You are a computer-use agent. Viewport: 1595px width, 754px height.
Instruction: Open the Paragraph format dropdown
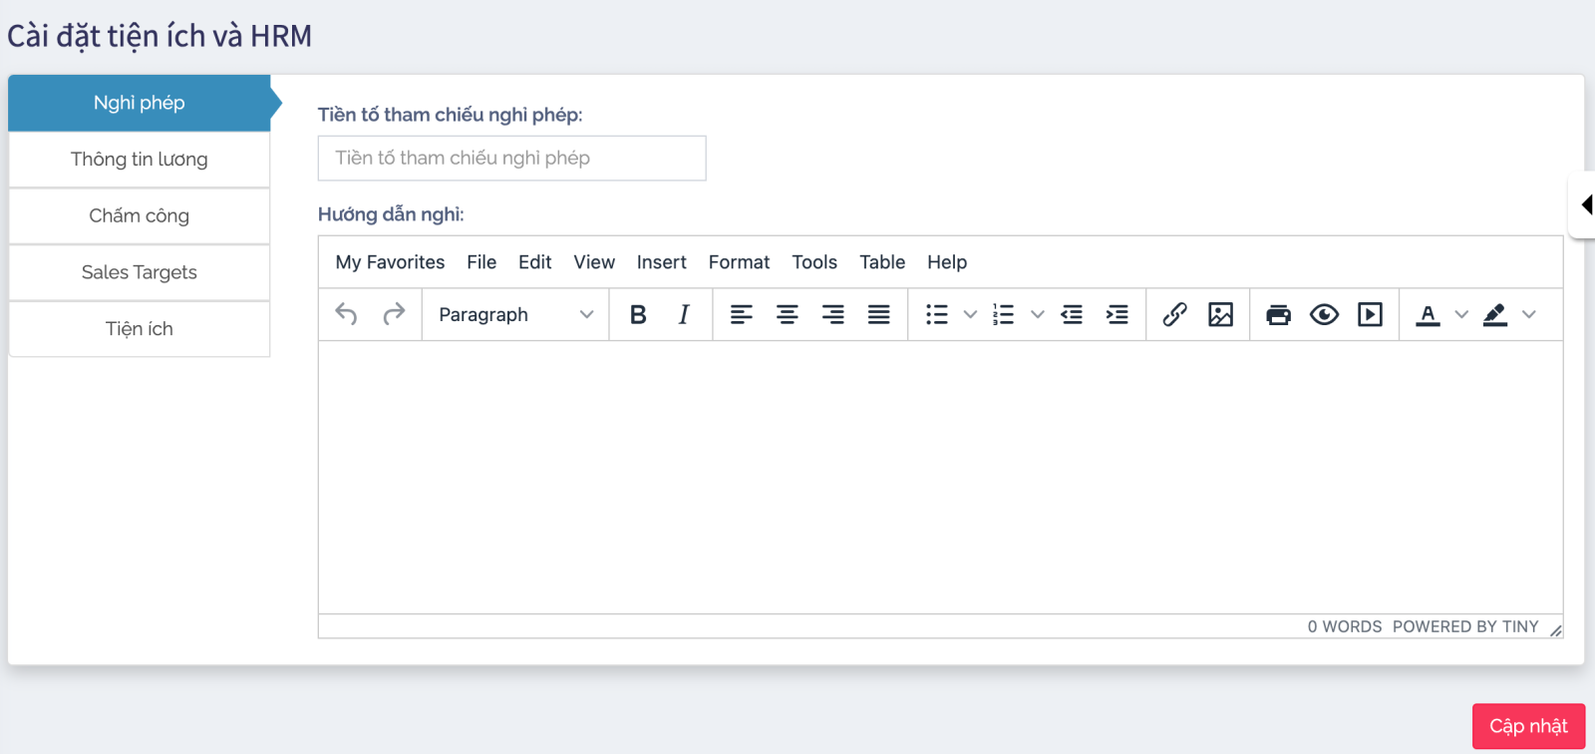tap(515, 314)
